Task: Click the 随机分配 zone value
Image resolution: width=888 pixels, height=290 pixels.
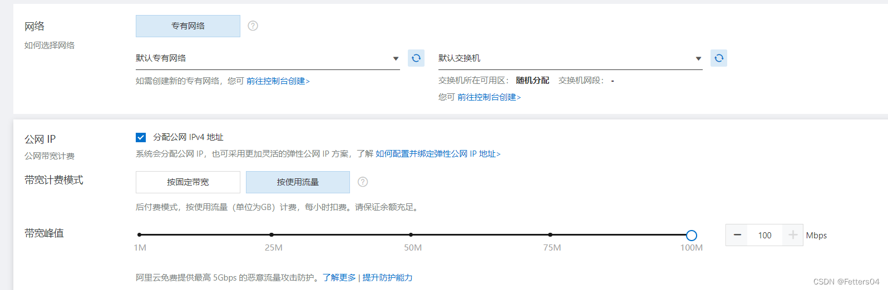Action: [x=532, y=81]
